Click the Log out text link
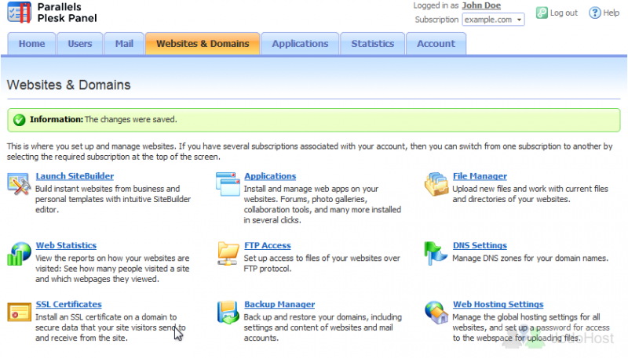The height and width of the screenshot is (358, 628). tap(564, 13)
